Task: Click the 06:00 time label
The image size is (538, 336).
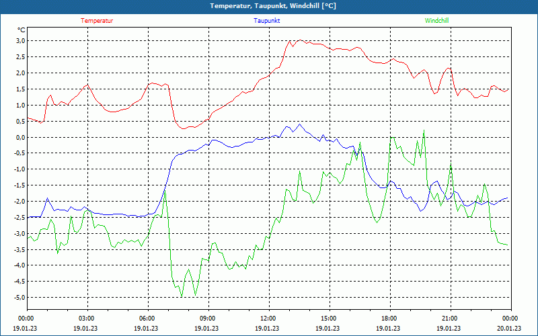Action: click(148, 318)
